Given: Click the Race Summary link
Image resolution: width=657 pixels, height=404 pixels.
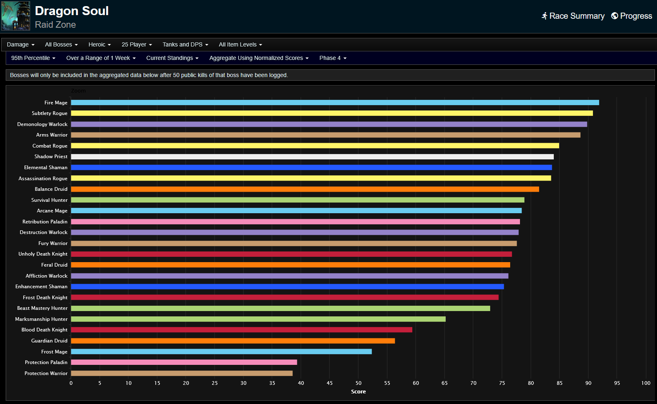Looking at the screenshot, I should pyautogui.click(x=577, y=16).
